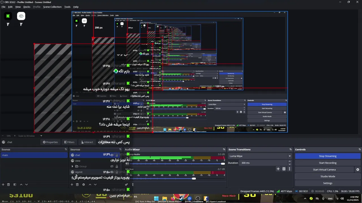Viewport: 362px width, 203px height.
Task: Move the scene up in the Scenes panel
Action: click(x=21, y=184)
